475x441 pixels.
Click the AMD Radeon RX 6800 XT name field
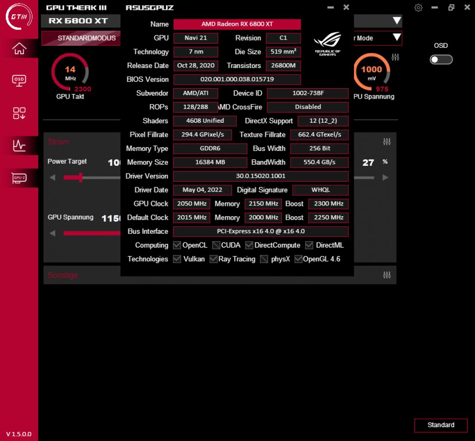point(237,24)
